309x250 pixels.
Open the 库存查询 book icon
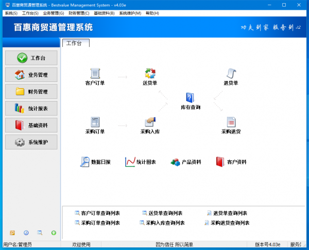(190, 97)
